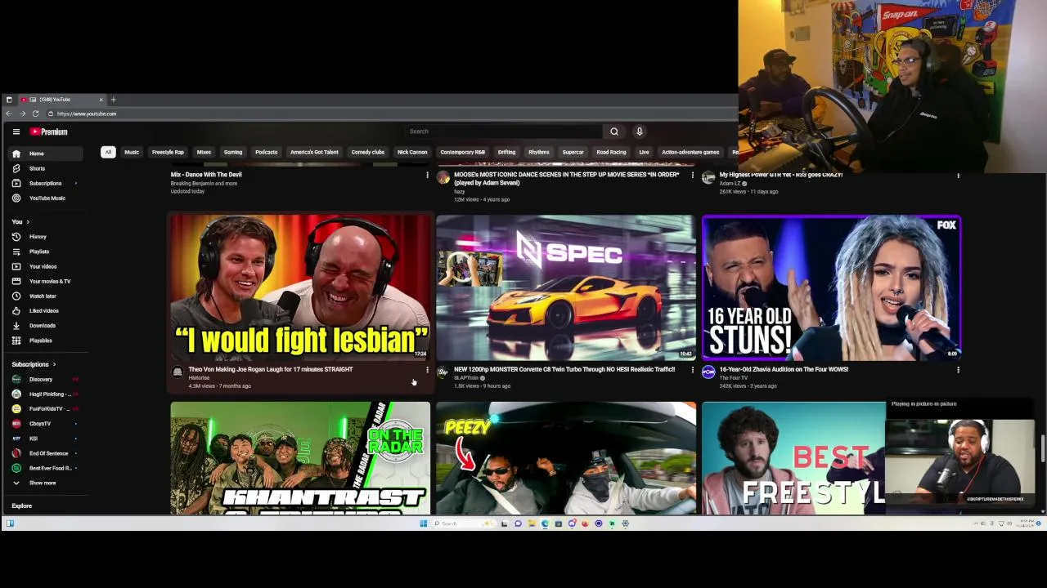Open the YouTube hamburger guide menu
1047x588 pixels.
coord(16,131)
